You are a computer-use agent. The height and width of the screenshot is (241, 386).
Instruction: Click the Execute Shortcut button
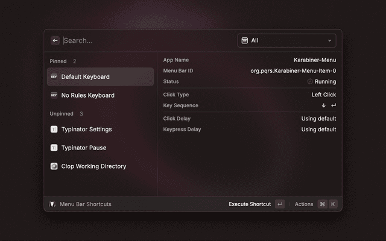[x=250, y=204]
